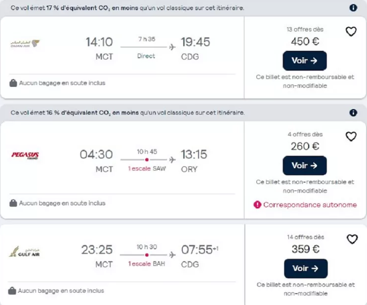The image size is (367, 305).
Task: Open the Correspondance autonome notice
Action: pyautogui.click(x=310, y=204)
